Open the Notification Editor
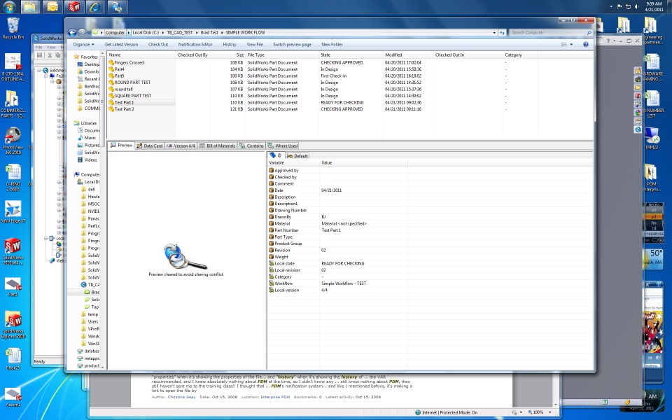The width and height of the screenshot is (672, 420). (x=195, y=45)
